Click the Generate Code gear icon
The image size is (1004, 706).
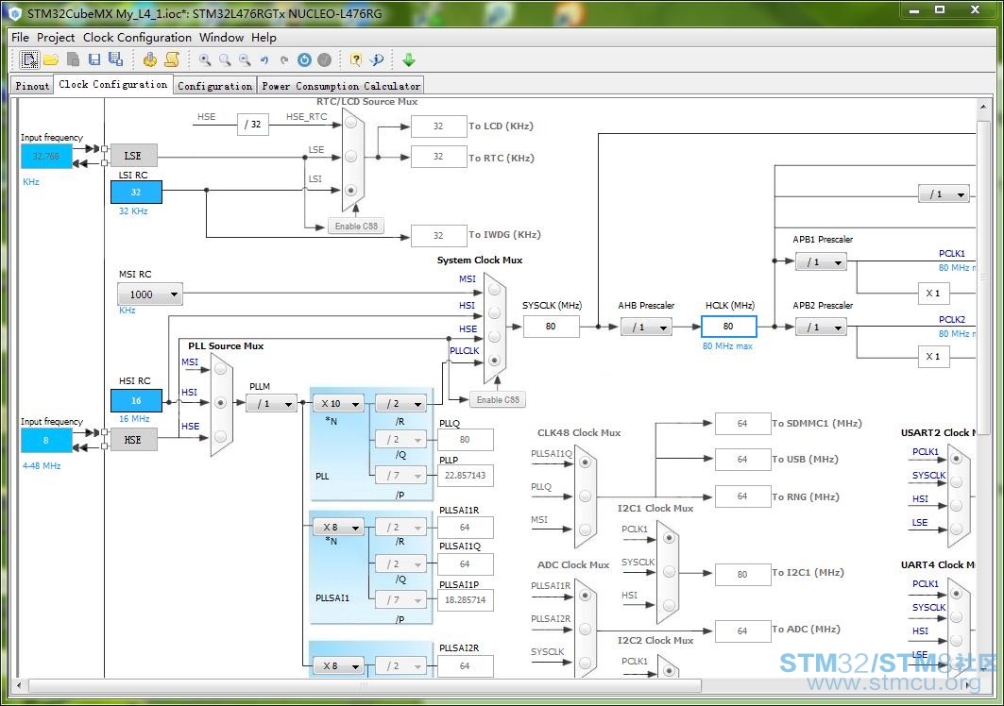pos(150,59)
